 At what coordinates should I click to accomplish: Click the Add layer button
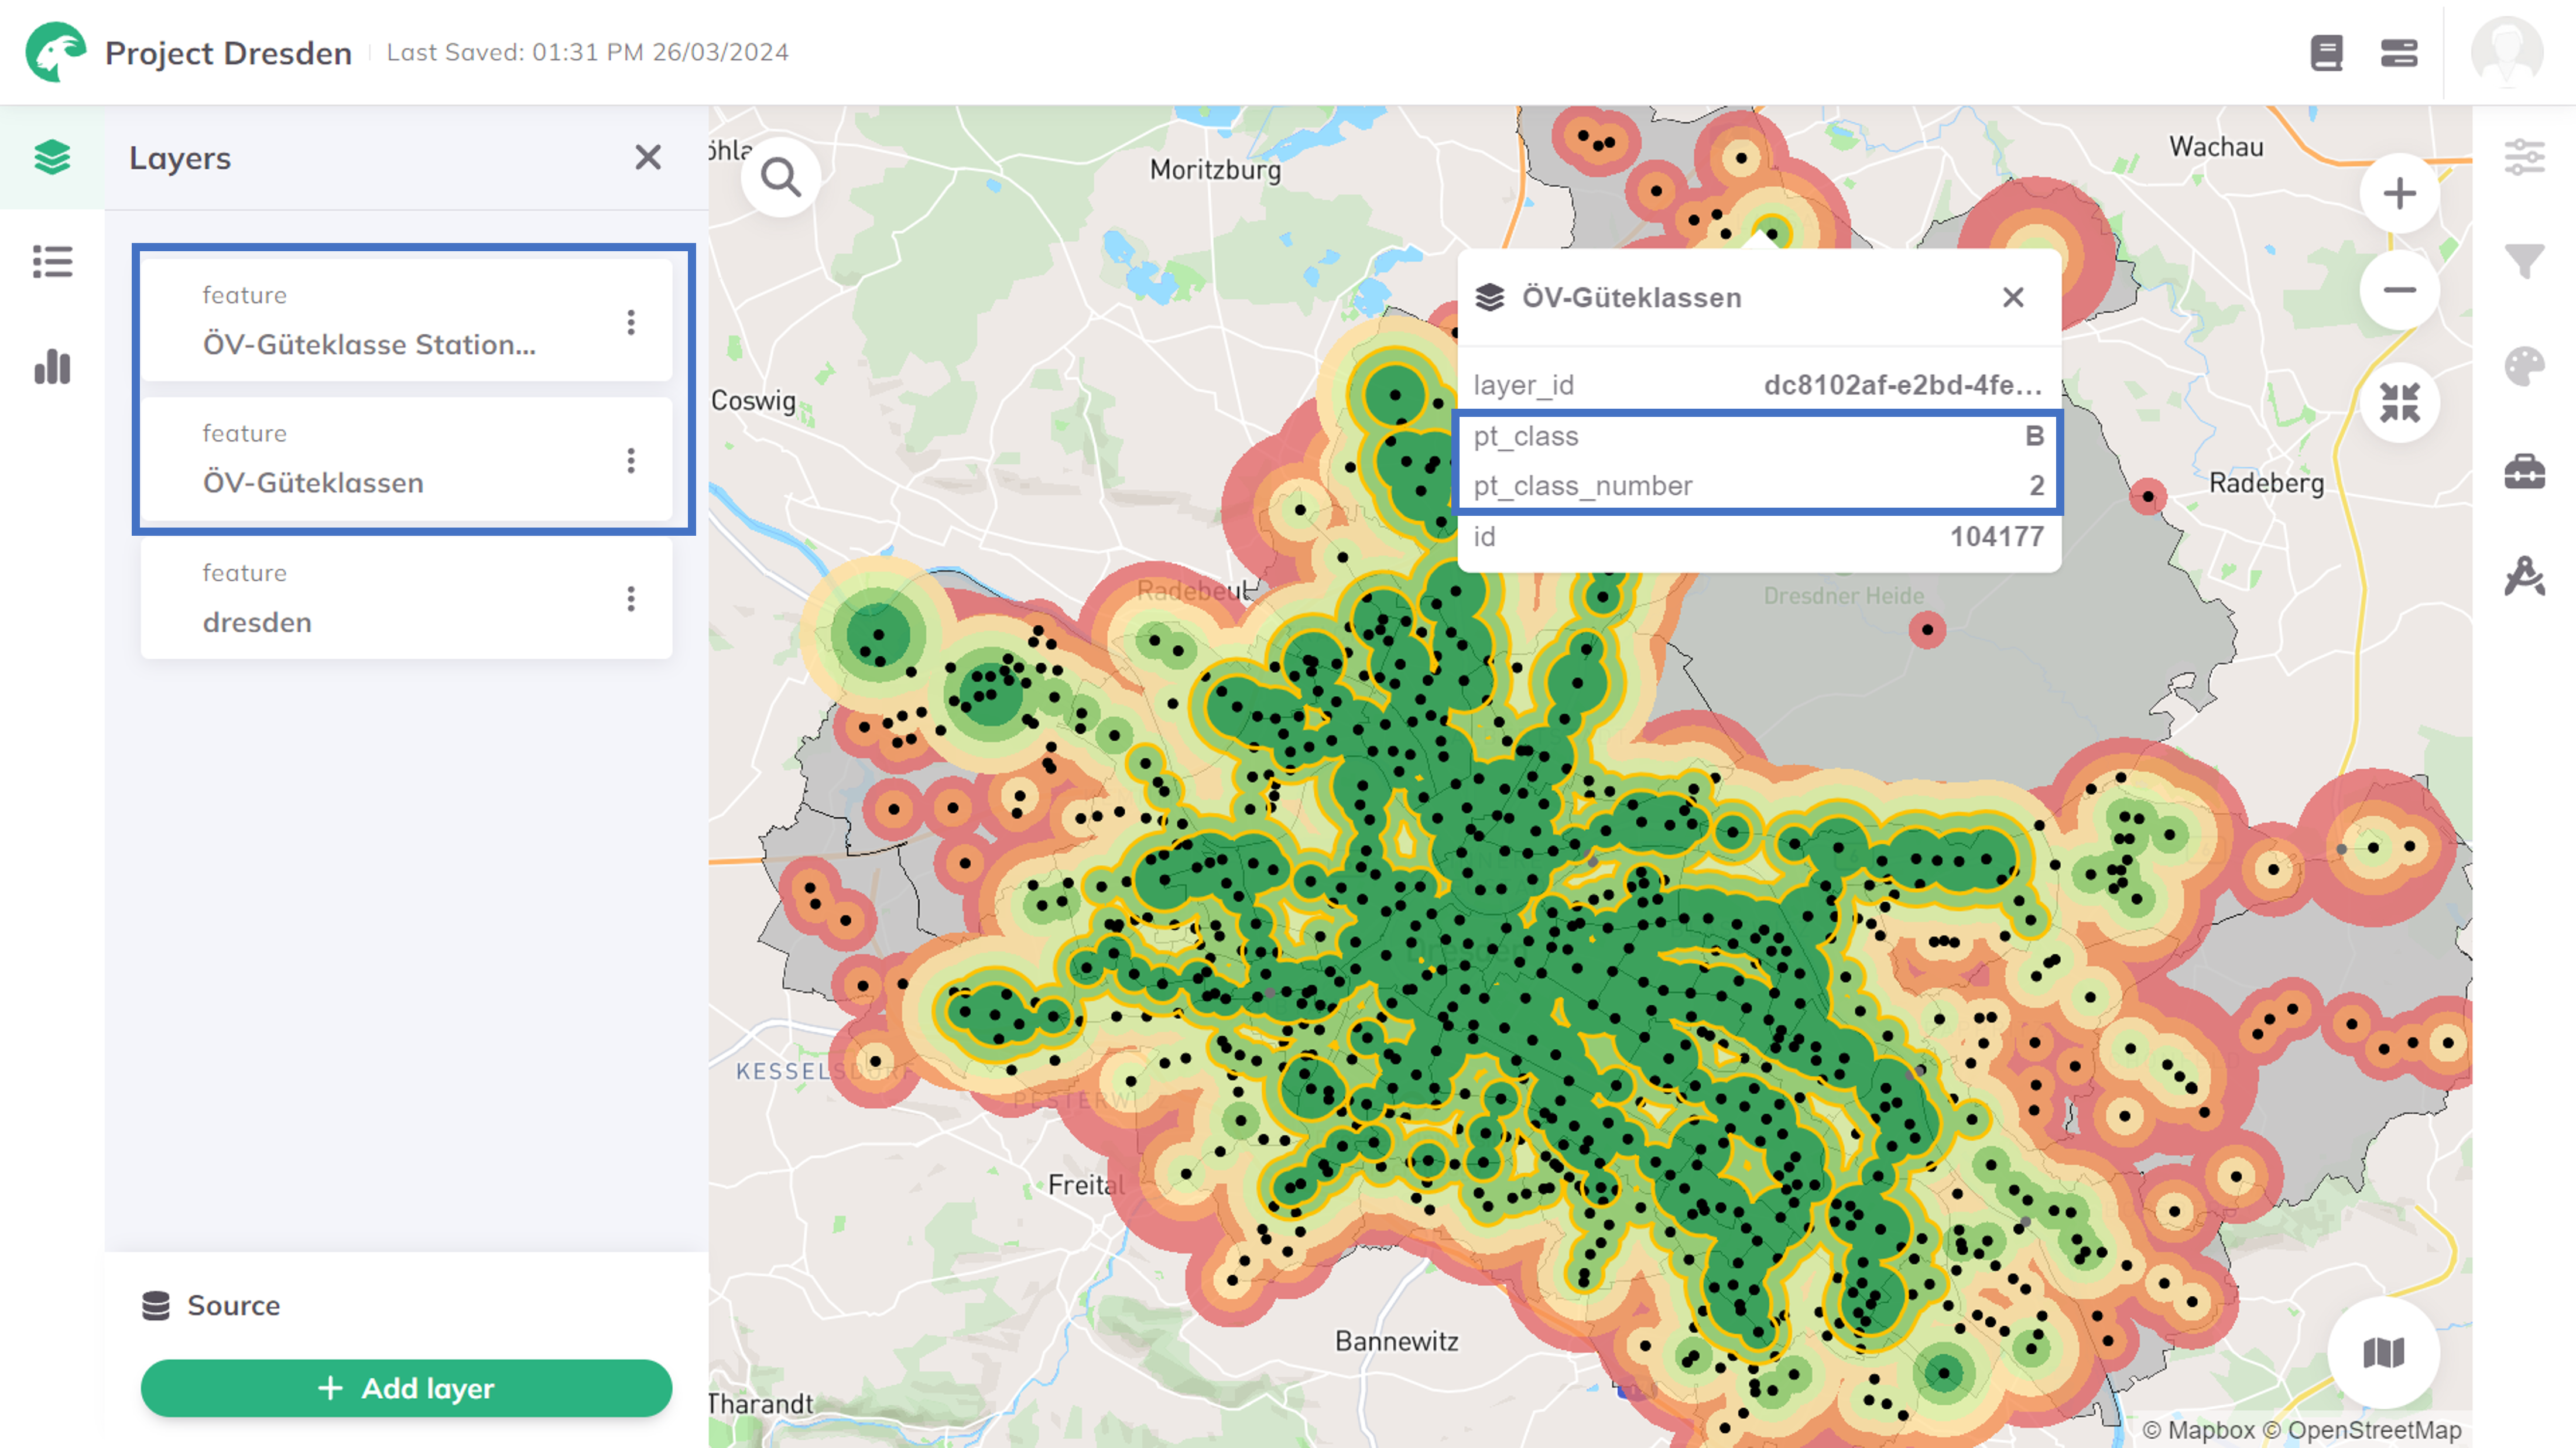[x=406, y=1388]
